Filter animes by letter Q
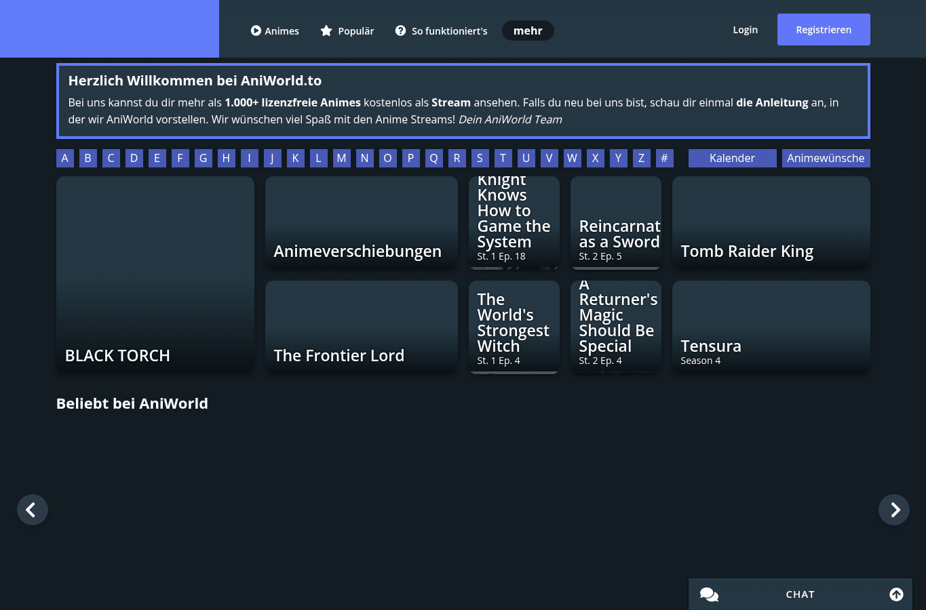 (x=434, y=158)
